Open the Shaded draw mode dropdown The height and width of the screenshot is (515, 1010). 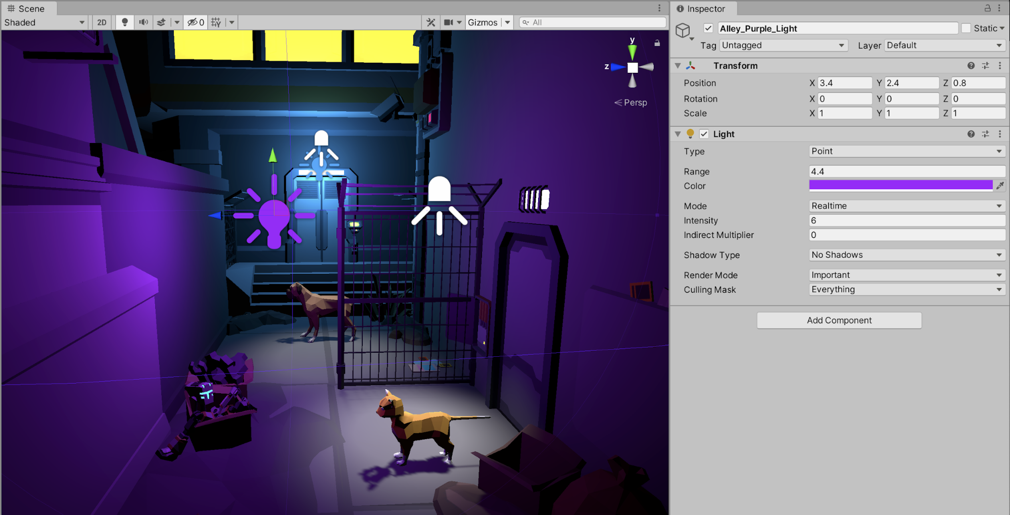[44, 22]
